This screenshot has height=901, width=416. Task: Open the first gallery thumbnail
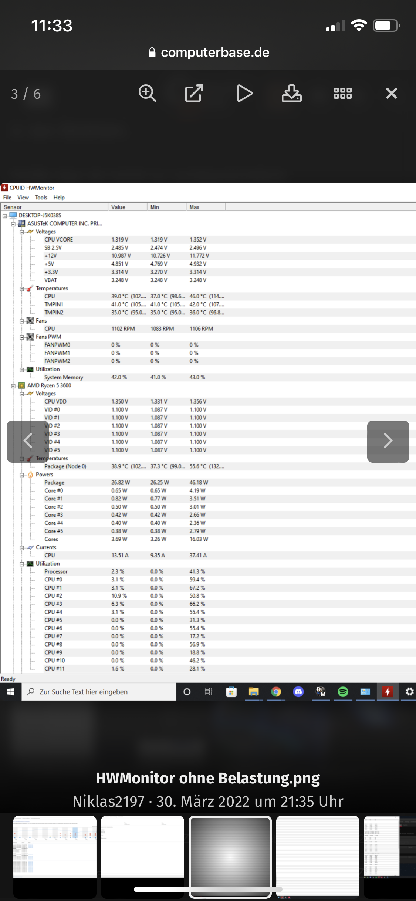(55, 857)
